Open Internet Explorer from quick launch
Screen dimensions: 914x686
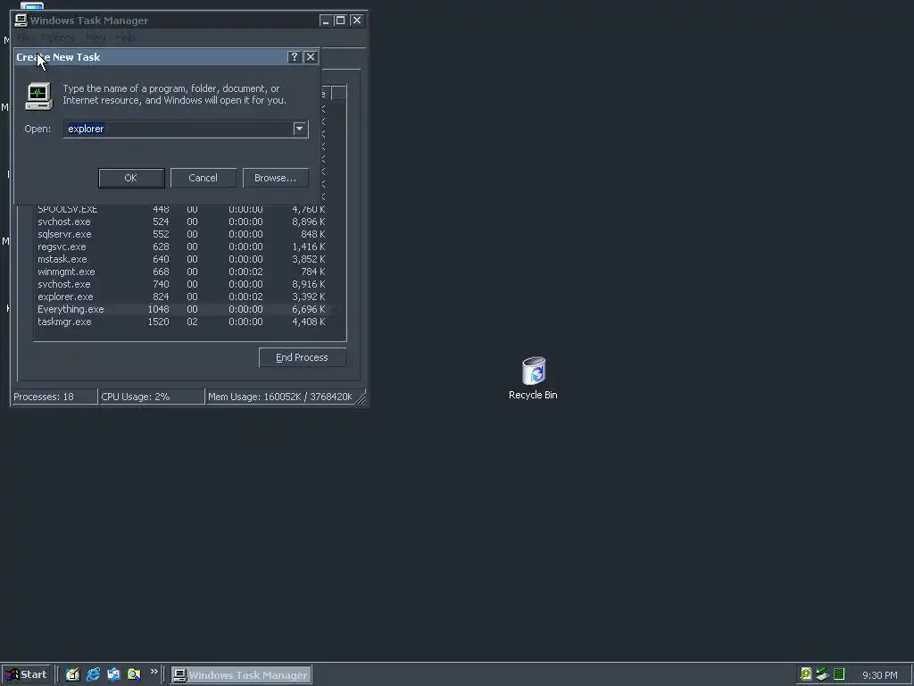click(x=93, y=674)
